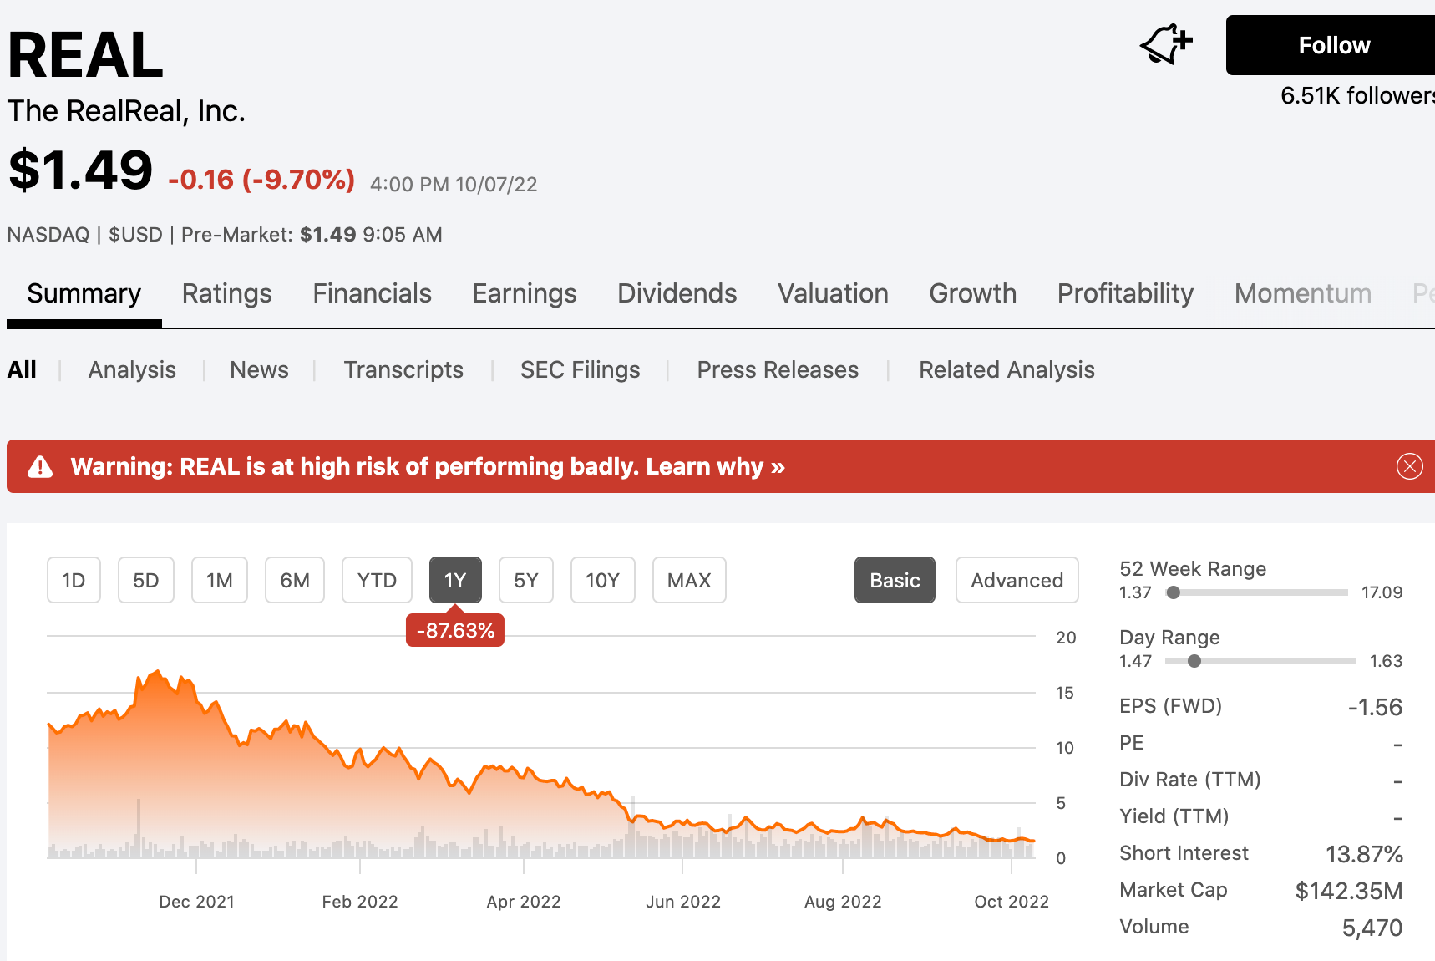The height and width of the screenshot is (961, 1435).
Task: Click the -0.16 (-9.70%) change value
Action: coord(261,179)
